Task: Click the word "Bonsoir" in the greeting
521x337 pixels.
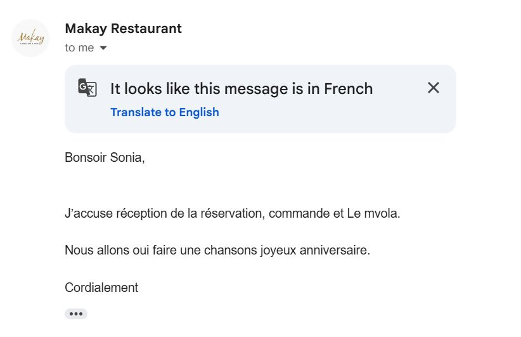Action: pyautogui.click(x=86, y=157)
